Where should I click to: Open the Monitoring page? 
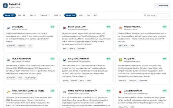pyautogui.click(x=162, y=5)
